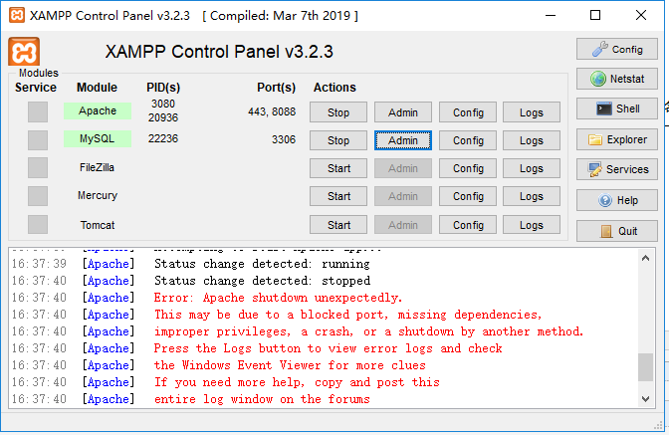Click the 'Apache shutdown unexpectedly' error line

point(278,298)
